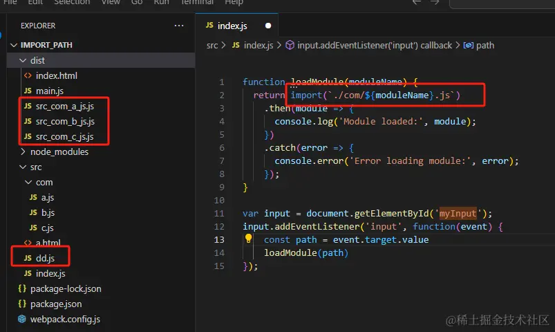Viewport: 555px width, 332px height.
Task: Open Explorer's more actions ellipsis
Action: [x=179, y=26]
